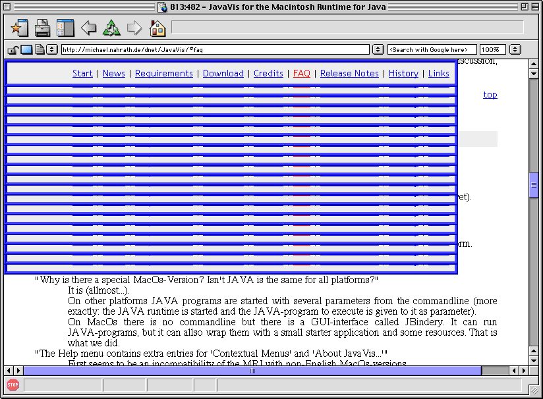This screenshot has height=399, width=543.
Task: Add a bookmark with star icon
Action: (19, 28)
